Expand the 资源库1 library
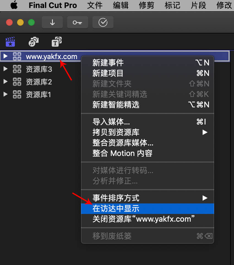This screenshot has height=265, width=234. click(x=6, y=94)
